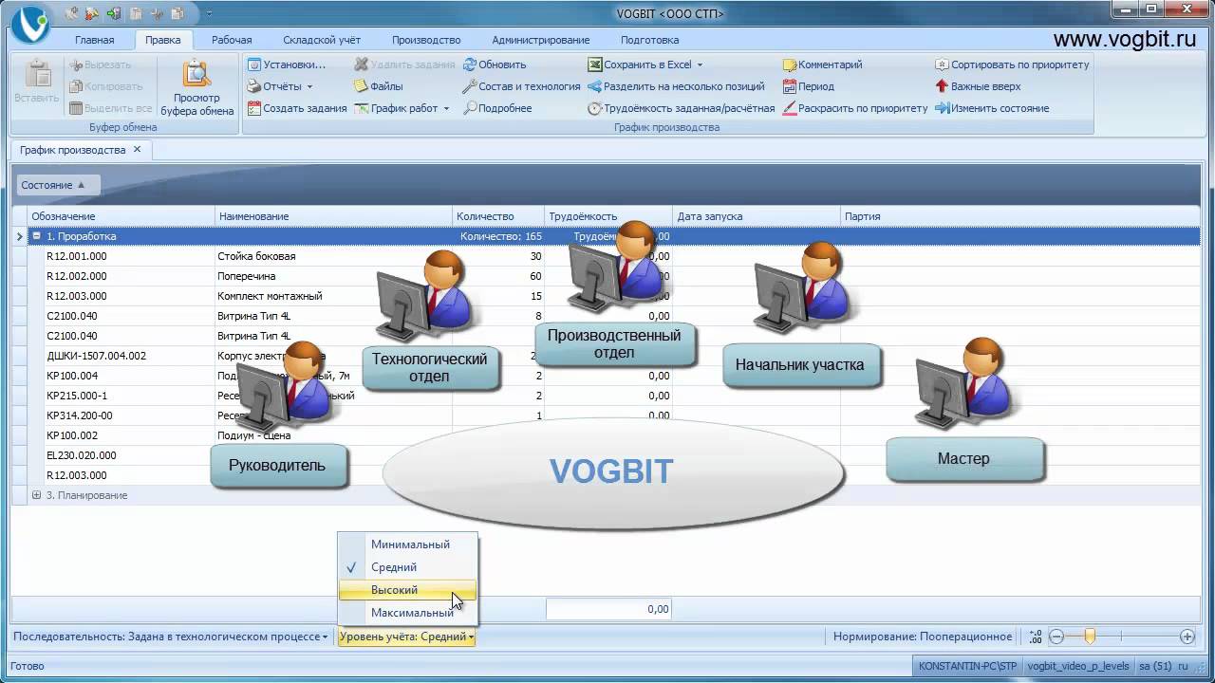Click Обновить refresh button
The width and height of the screenshot is (1215, 683).
[x=495, y=65]
